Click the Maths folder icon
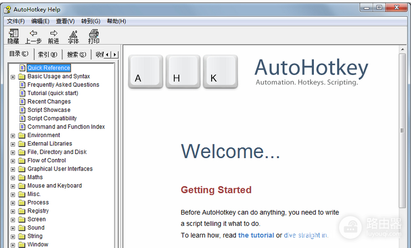This screenshot has height=248, width=411. (22, 177)
